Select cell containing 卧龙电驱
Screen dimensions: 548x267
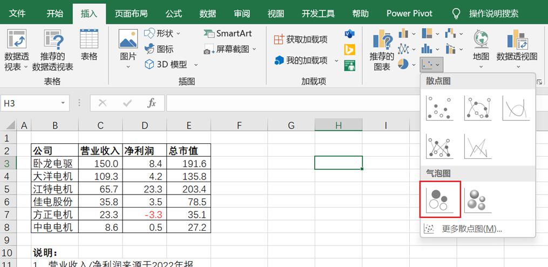(x=55, y=163)
